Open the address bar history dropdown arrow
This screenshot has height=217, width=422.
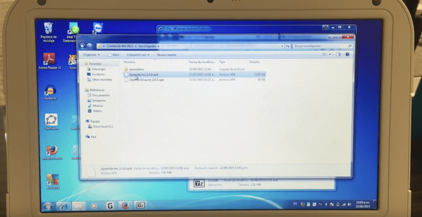[x=282, y=46]
